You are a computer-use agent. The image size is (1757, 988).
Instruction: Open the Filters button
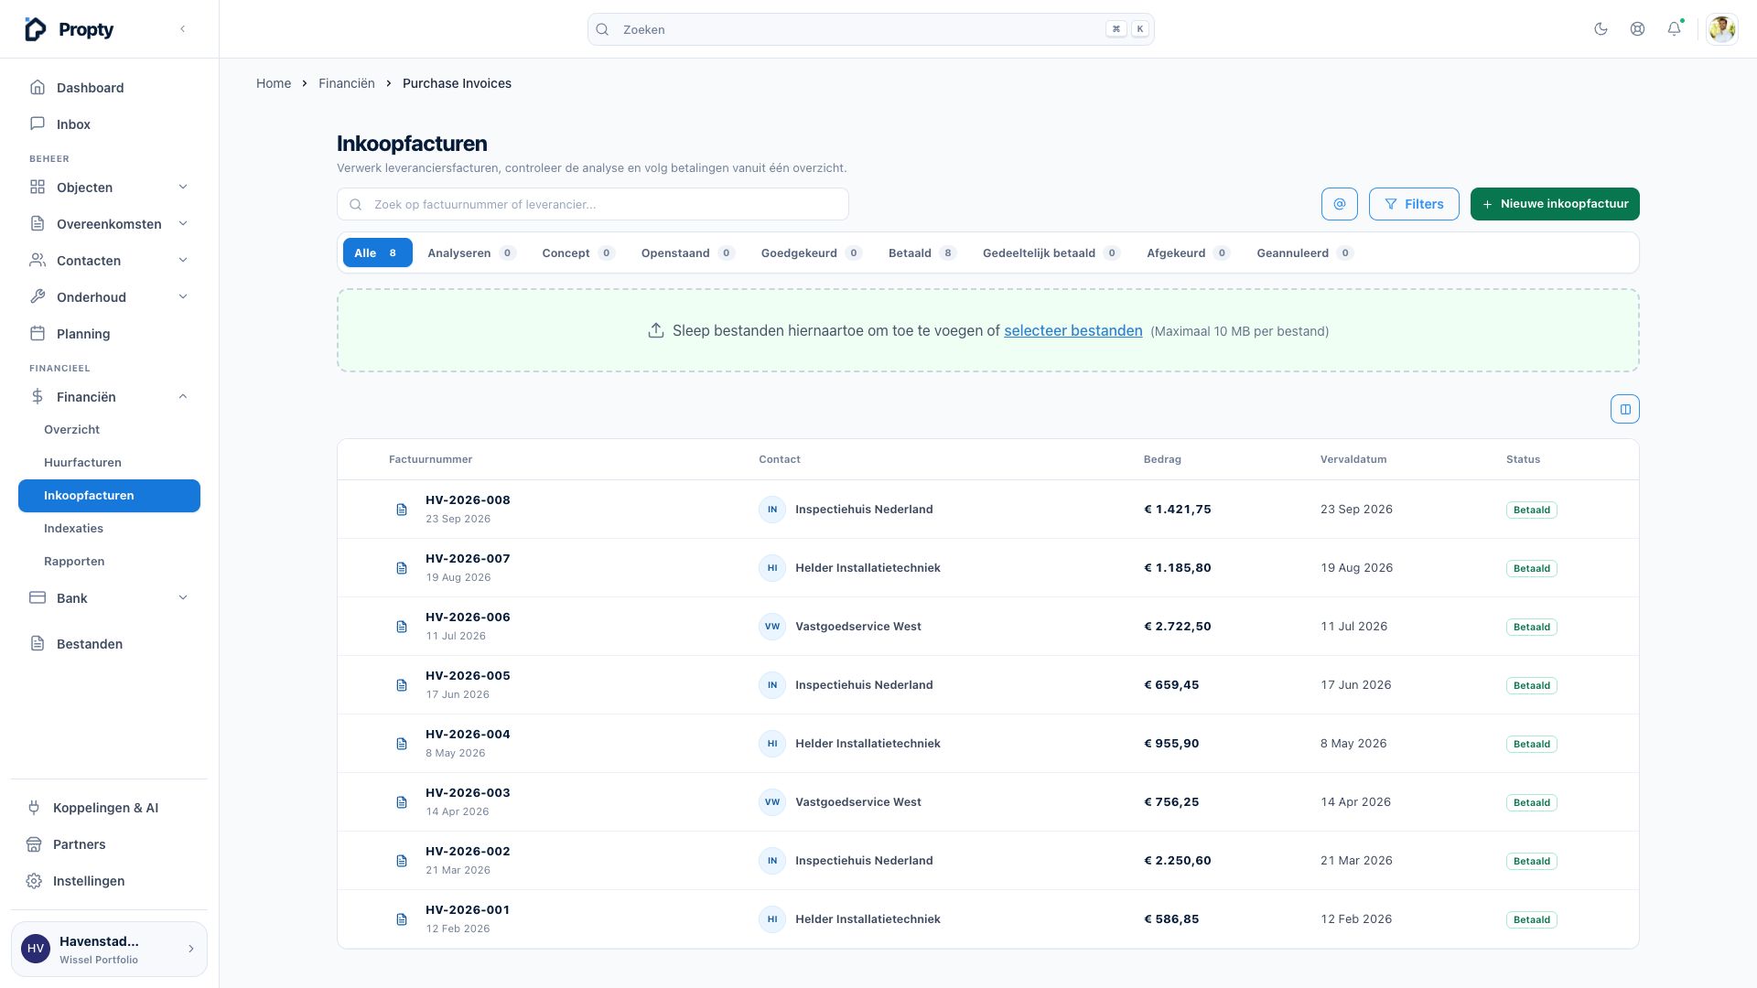point(1414,204)
